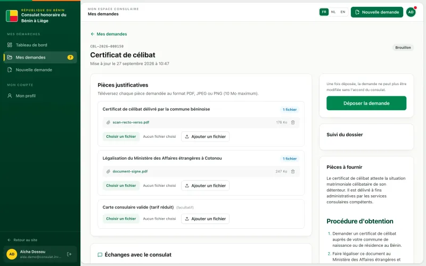Click Ajouter un fichier for Carte consulaire valide
426x266 pixels.
205,219
